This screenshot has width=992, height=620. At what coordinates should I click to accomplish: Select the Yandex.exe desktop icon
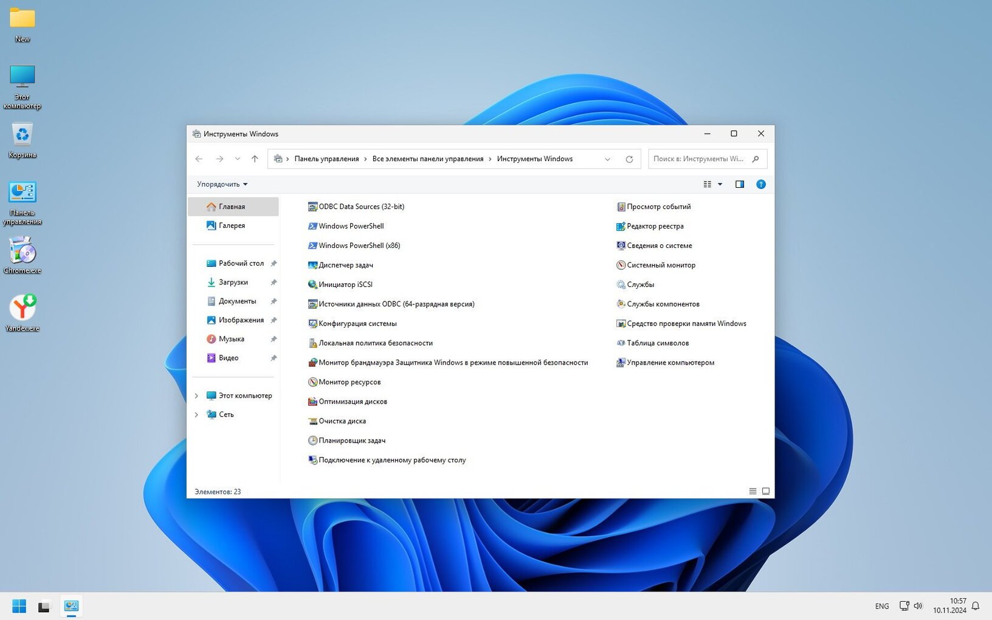point(22,313)
